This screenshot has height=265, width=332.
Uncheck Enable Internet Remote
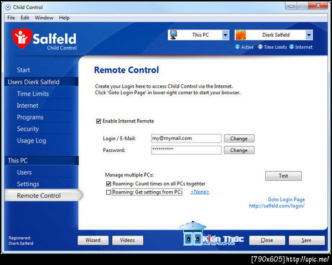[98, 121]
